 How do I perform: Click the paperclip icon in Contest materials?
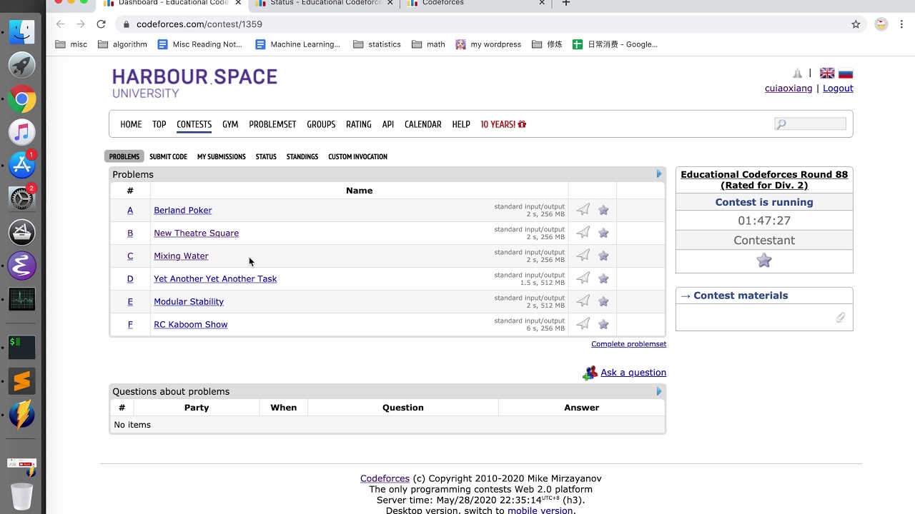click(x=841, y=317)
